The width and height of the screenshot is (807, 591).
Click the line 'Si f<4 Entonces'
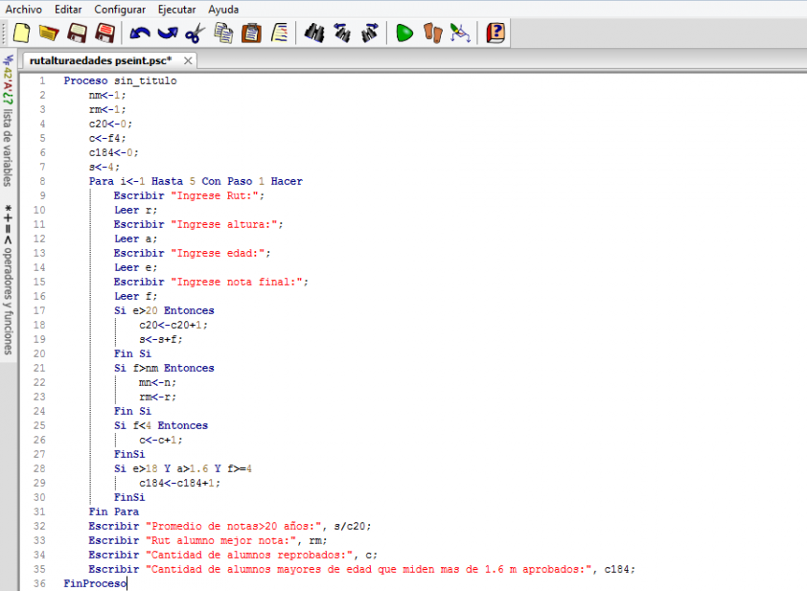pos(161,426)
